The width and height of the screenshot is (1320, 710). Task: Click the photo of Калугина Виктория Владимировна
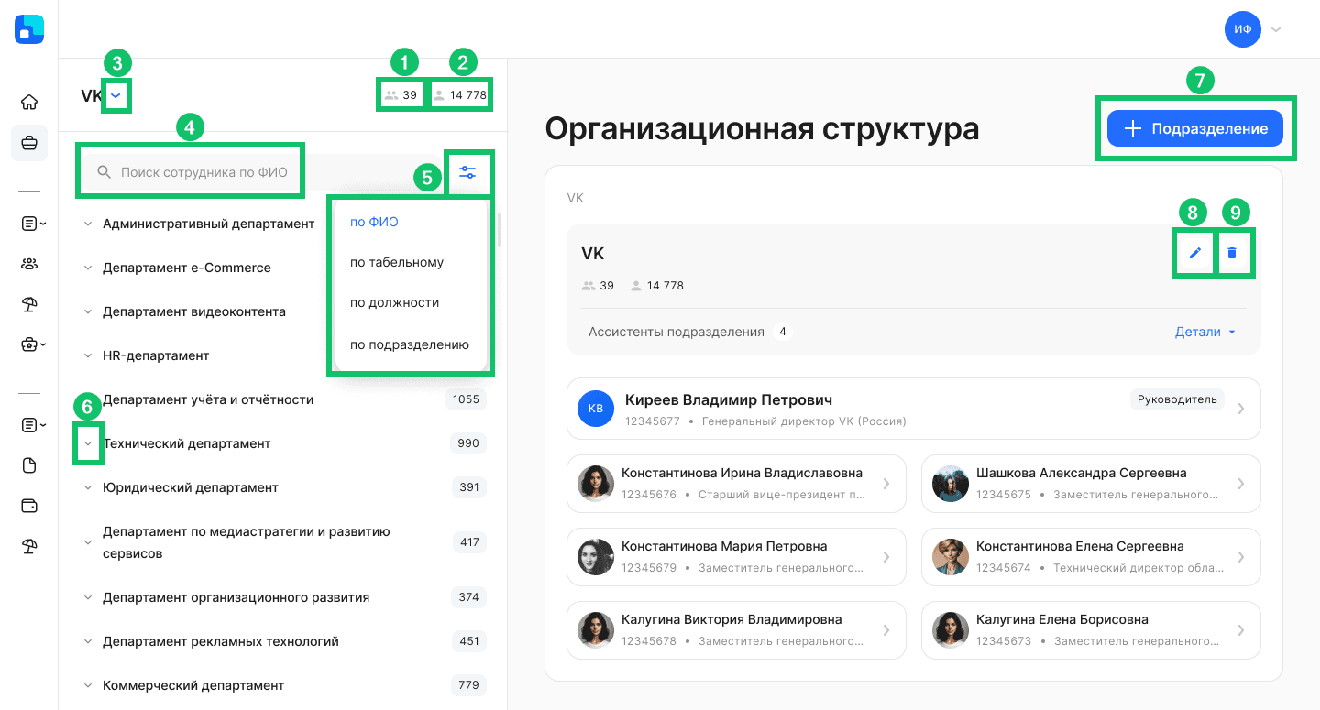596,630
